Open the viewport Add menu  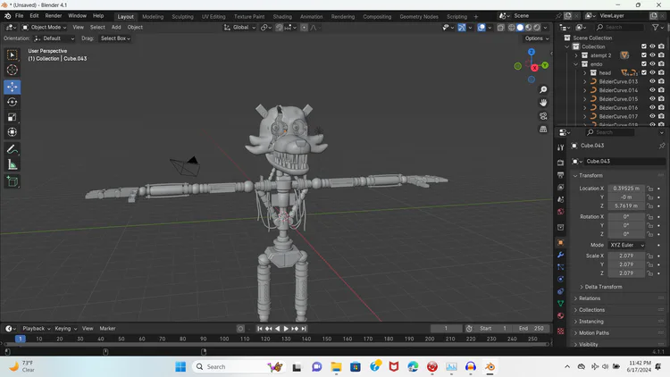[116, 28]
